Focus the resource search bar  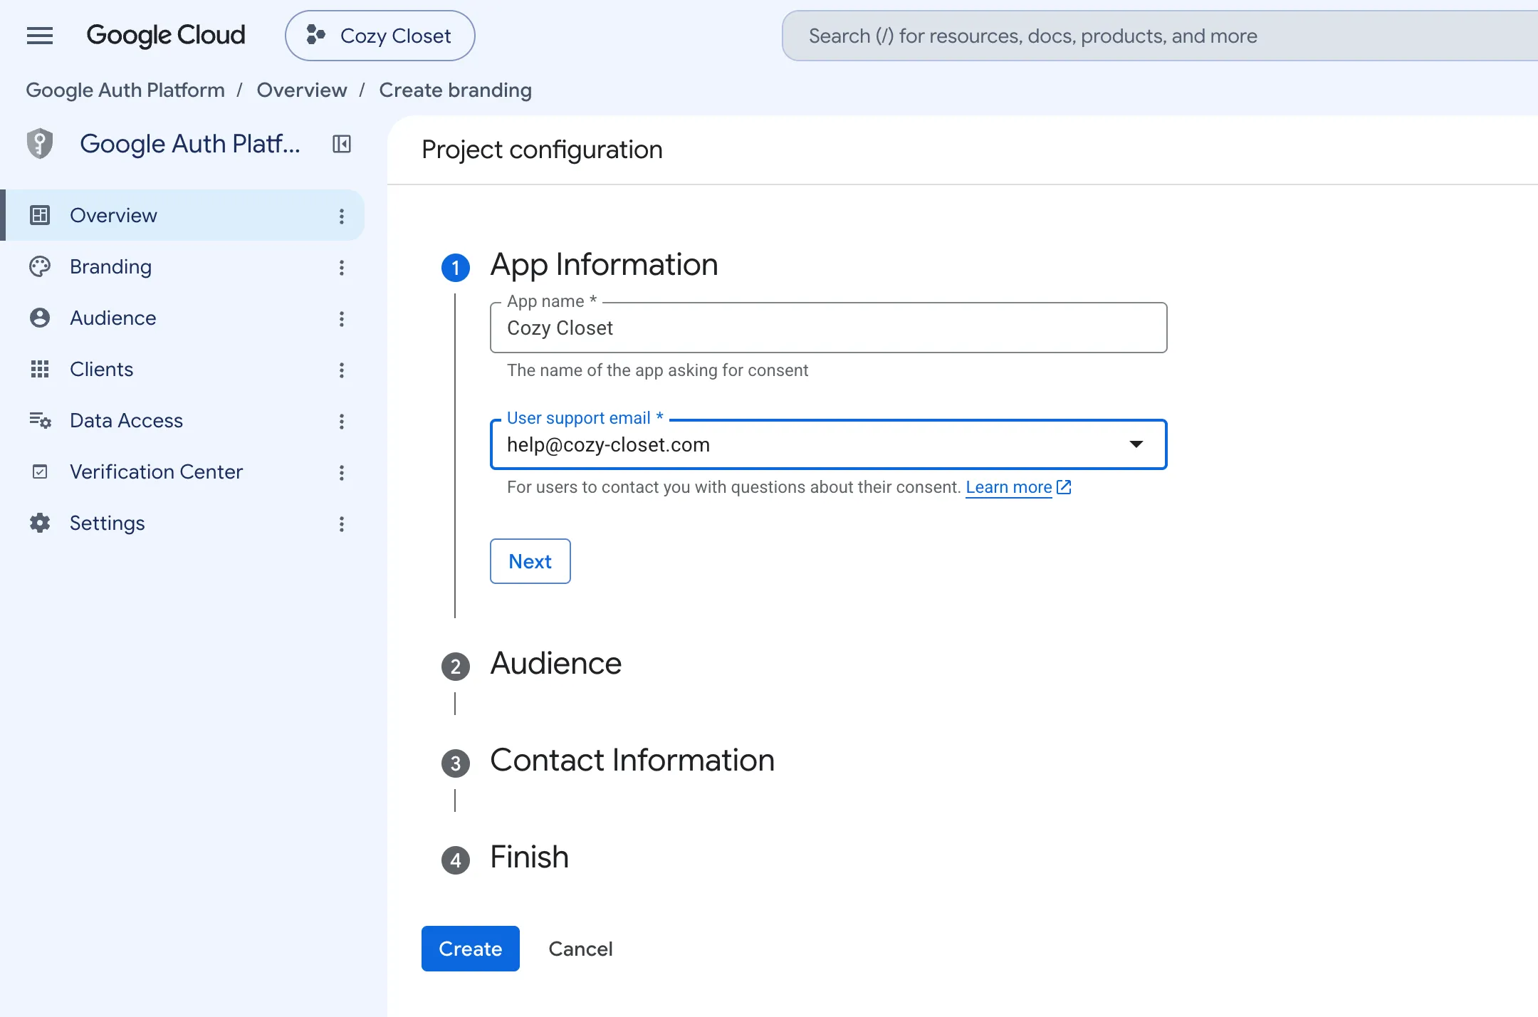click(1161, 36)
